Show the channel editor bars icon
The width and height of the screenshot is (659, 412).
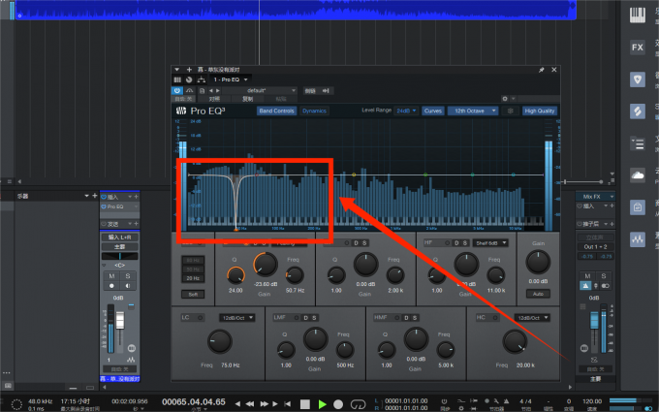(177, 79)
